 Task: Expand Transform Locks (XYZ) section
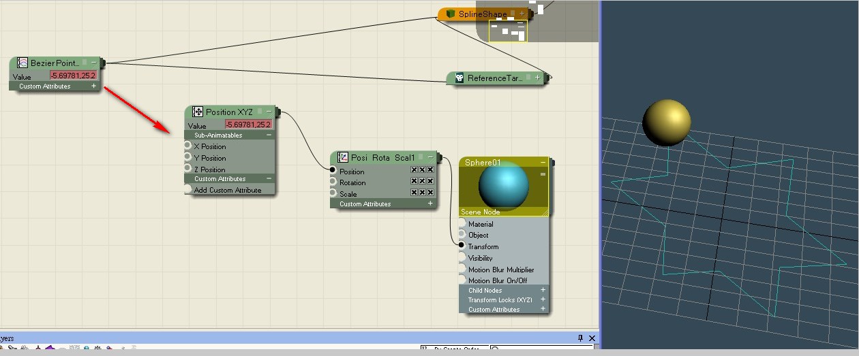[x=543, y=300]
